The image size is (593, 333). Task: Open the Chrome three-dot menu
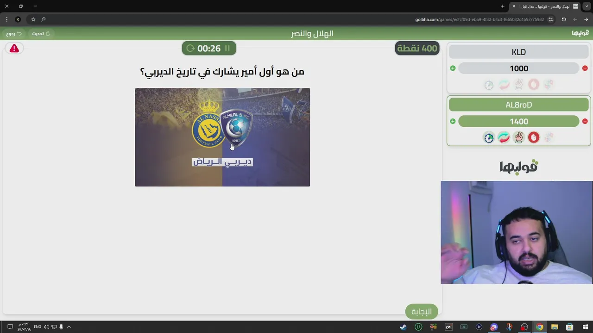click(x=6, y=19)
